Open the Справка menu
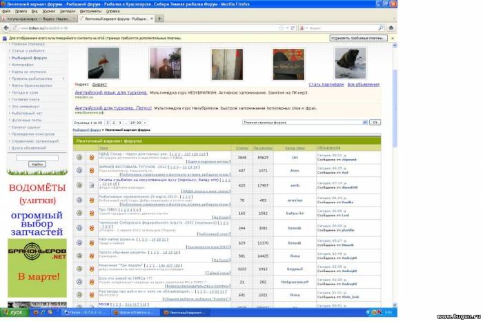The image size is (483, 321). pyautogui.click(x=112, y=11)
